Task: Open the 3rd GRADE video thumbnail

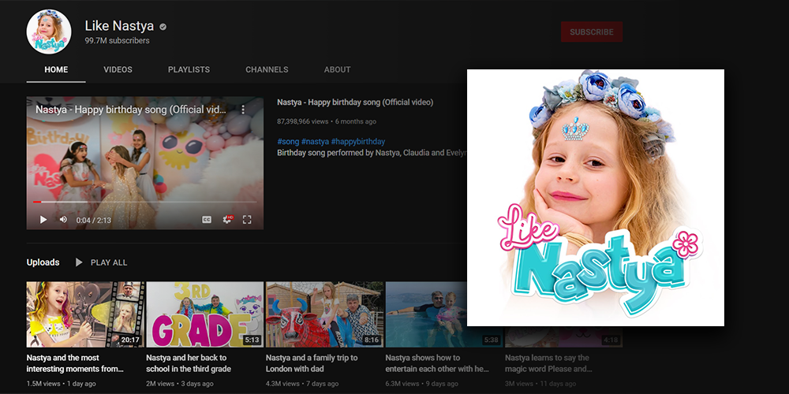Action: click(205, 314)
